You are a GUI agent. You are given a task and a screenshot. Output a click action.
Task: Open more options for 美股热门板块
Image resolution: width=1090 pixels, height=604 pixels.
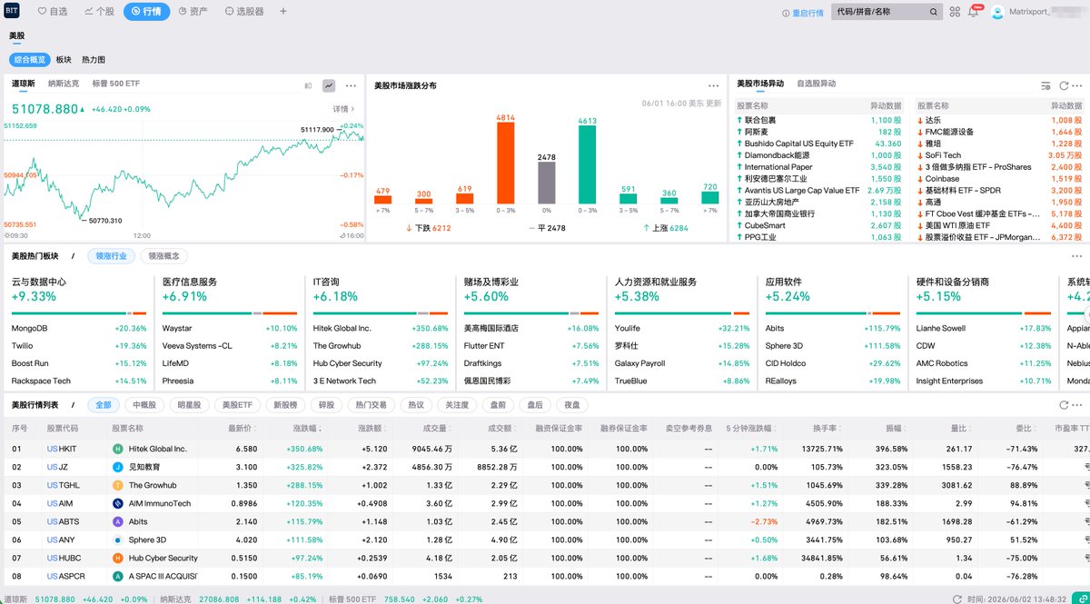1077,256
